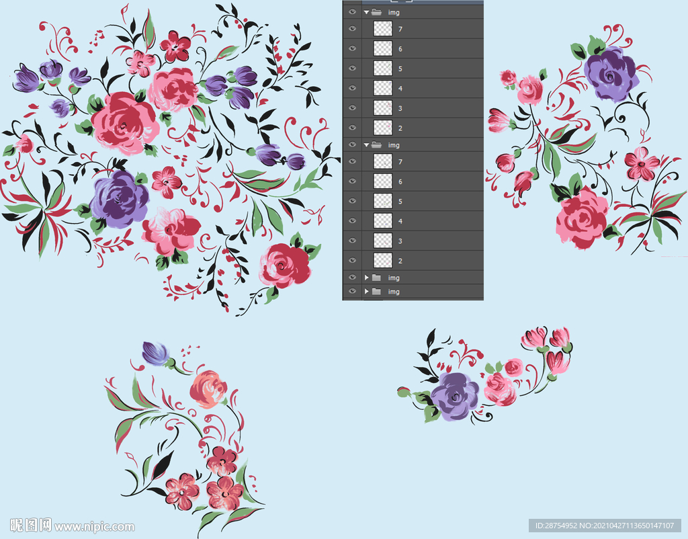
Task: Toggle the eye icon of the bottom img group
Action: (352, 292)
